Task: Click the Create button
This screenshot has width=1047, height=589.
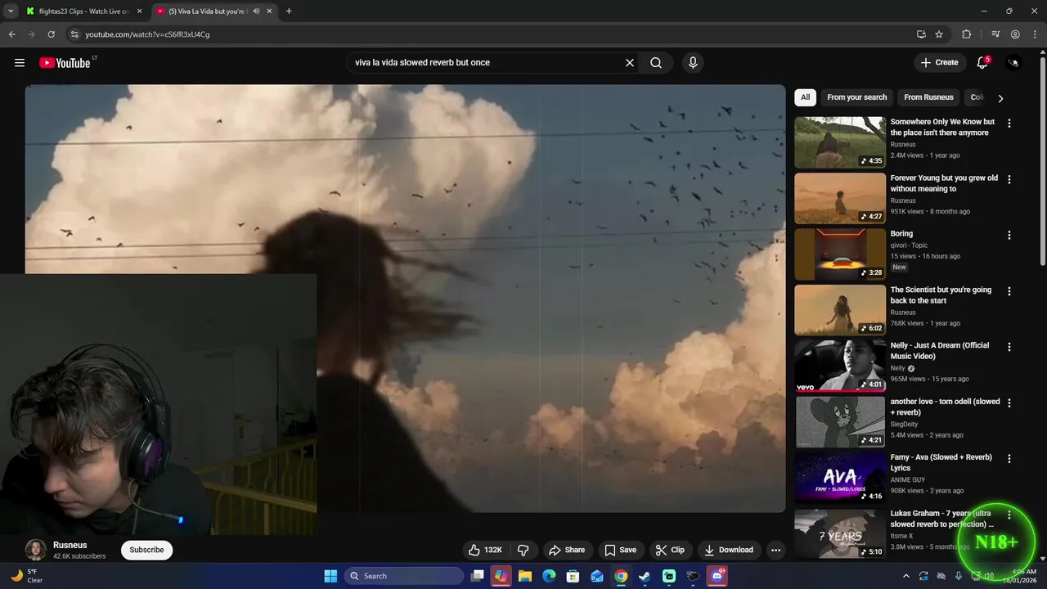Action: coord(939,63)
